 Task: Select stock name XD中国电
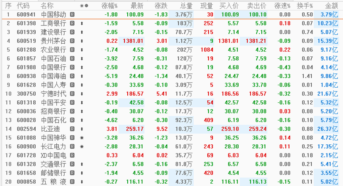click(x=54, y=155)
